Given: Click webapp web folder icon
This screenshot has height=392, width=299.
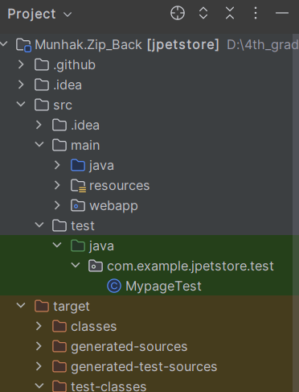Looking at the screenshot, I should point(78,206).
